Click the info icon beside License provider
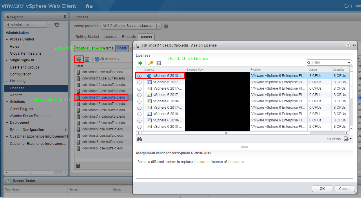This screenshot has width=361, height=198. (166, 26)
